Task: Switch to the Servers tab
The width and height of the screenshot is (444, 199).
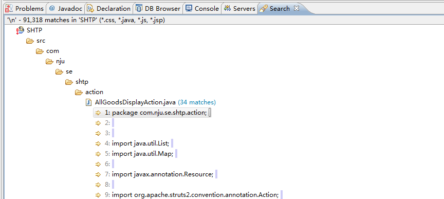Action: 239,9
